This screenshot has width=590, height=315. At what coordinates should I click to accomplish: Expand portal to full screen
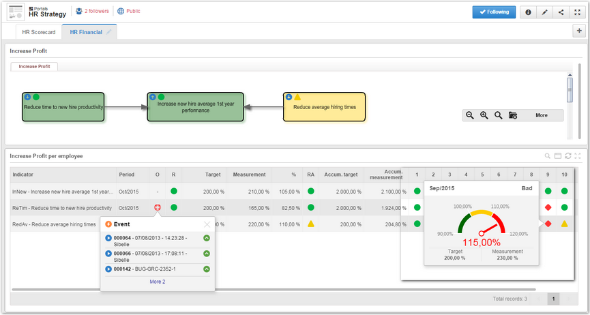click(577, 12)
